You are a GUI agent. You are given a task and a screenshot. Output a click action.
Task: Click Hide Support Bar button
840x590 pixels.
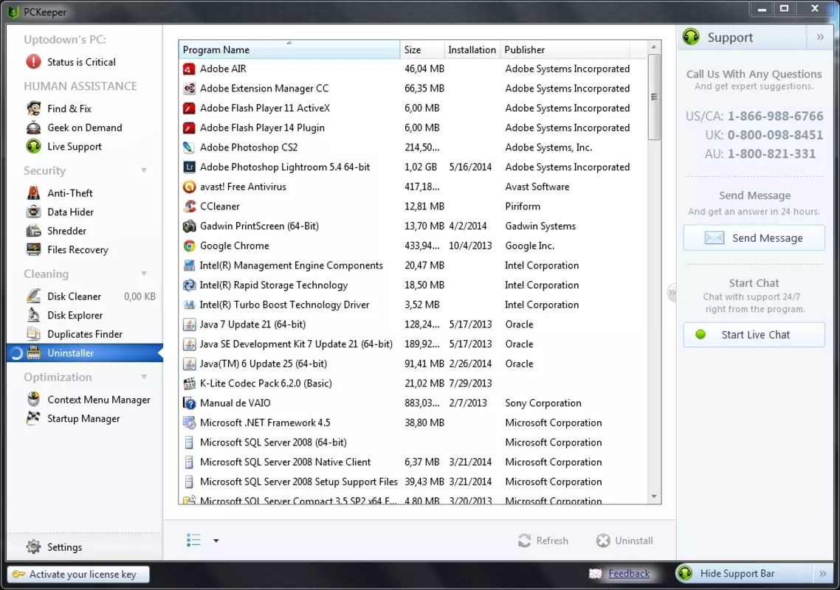(743, 573)
